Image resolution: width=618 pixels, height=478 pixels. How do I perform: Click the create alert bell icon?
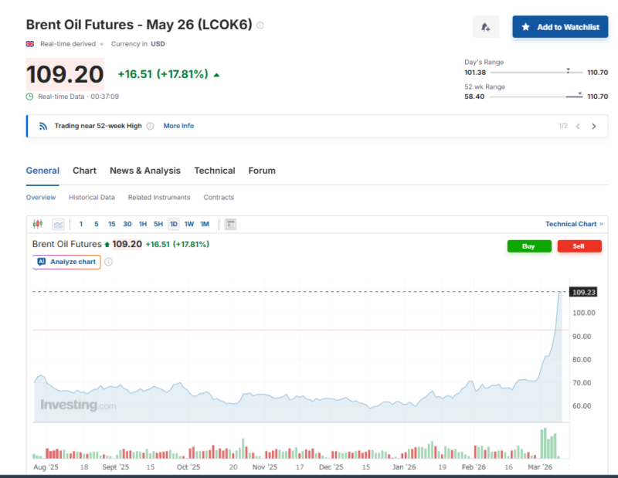pos(485,27)
